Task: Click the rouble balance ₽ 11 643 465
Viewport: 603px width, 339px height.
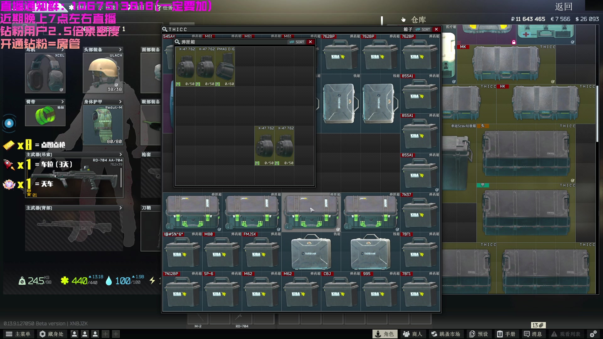Action: click(528, 19)
